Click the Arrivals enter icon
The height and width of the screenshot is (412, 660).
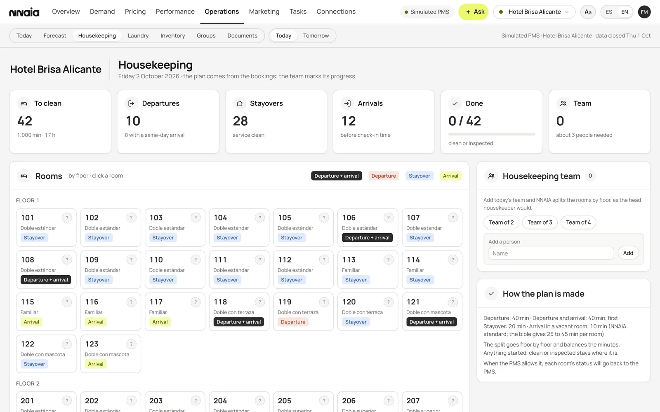click(347, 103)
